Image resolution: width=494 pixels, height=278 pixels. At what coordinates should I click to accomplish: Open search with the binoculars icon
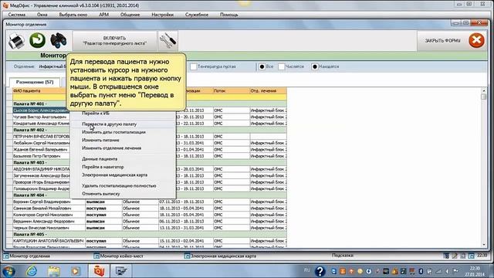[x=59, y=41]
